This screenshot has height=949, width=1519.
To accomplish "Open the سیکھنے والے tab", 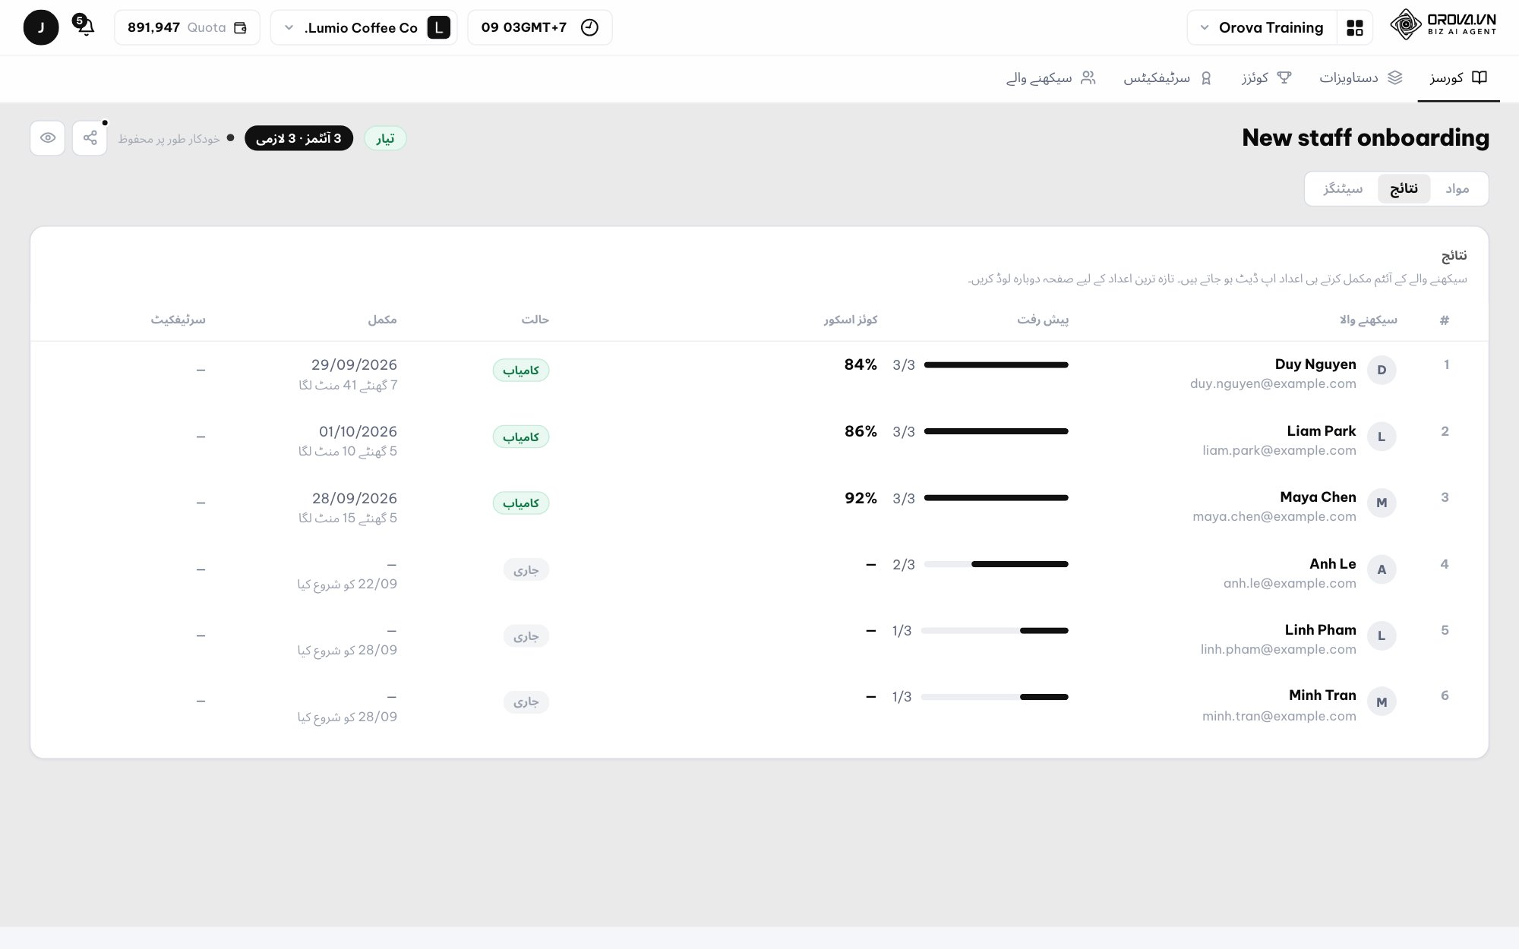I will [x=1050, y=77].
